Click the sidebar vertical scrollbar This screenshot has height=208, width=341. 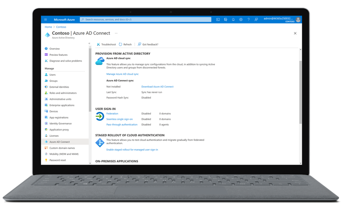(90, 80)
